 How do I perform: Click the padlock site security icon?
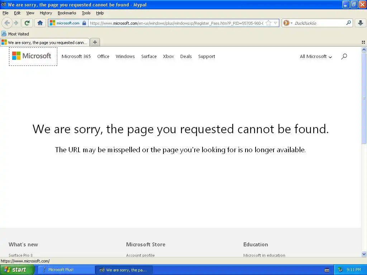tap(84, 23)
